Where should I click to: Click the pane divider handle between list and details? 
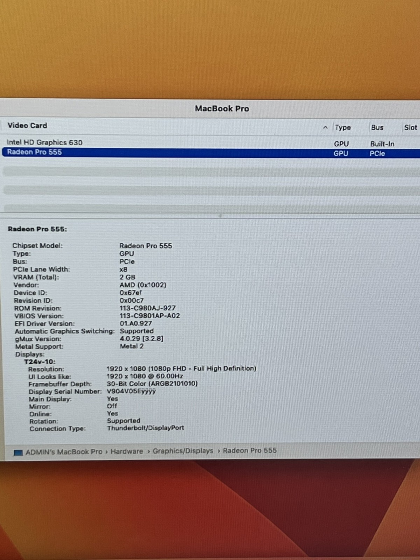tap(220, 216)
